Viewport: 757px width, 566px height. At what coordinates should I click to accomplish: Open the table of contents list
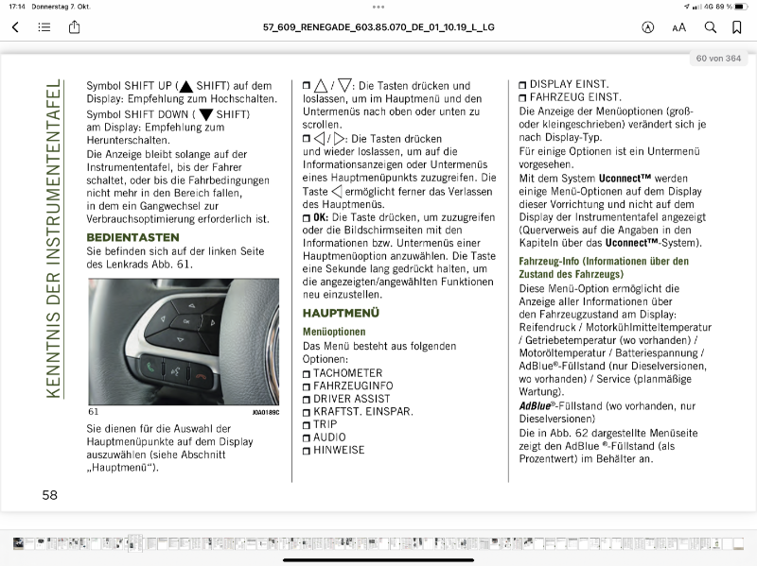pos(44,27)
